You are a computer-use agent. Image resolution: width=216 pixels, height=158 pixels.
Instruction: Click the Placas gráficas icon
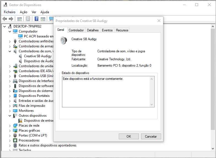[15, 130]
